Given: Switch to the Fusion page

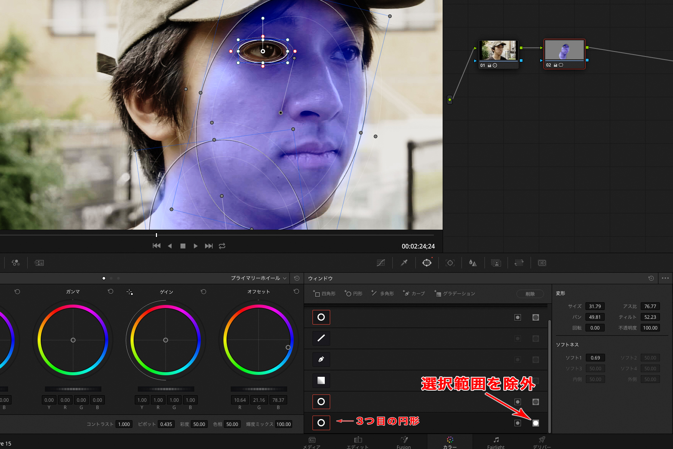Looking at the screenshot, I should pyautogui.click(x=404, y=442).
